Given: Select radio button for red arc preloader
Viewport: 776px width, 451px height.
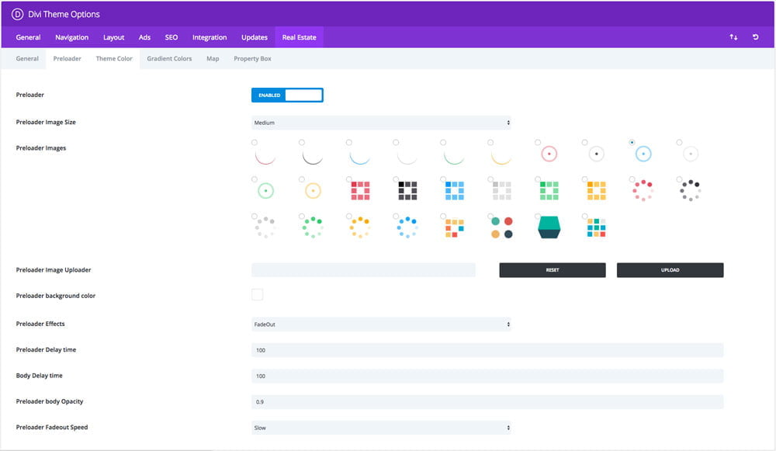Looking at the screenshot, I should tap(255, 143).
